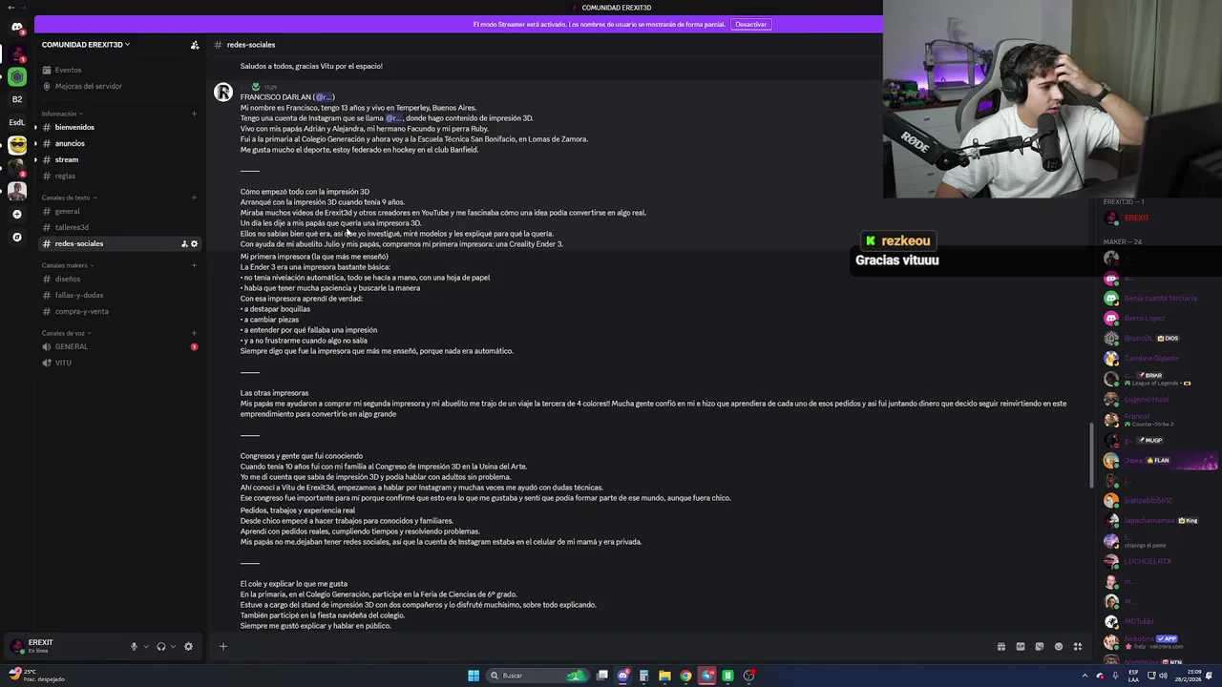
Task: Open the fallas-y-dudas channel
Action: (119, 295)
